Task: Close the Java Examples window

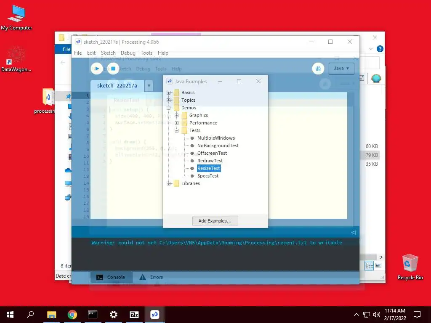Action: click(x=258, y=81)
